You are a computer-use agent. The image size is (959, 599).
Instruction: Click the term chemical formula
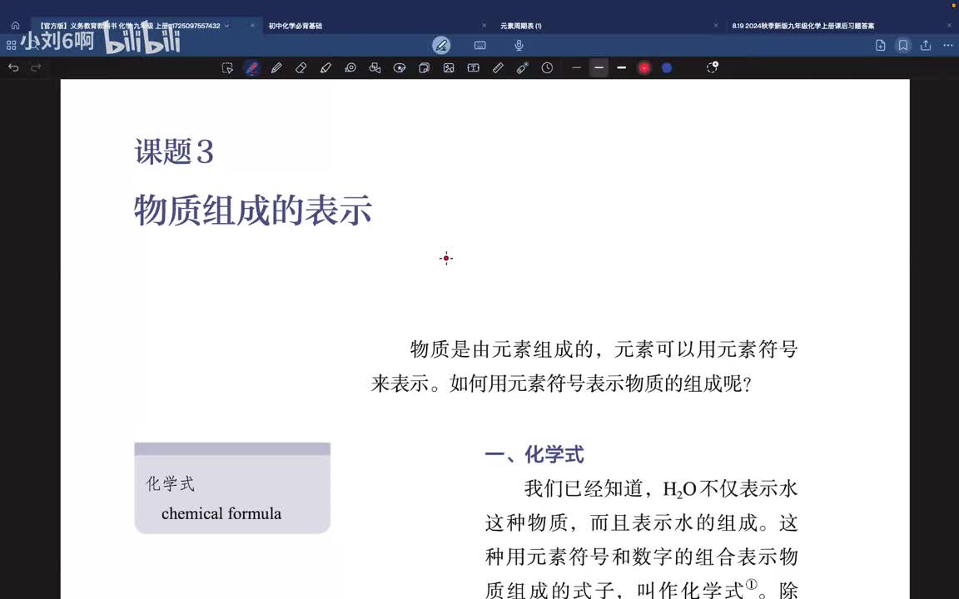click(x=221, y=513)
